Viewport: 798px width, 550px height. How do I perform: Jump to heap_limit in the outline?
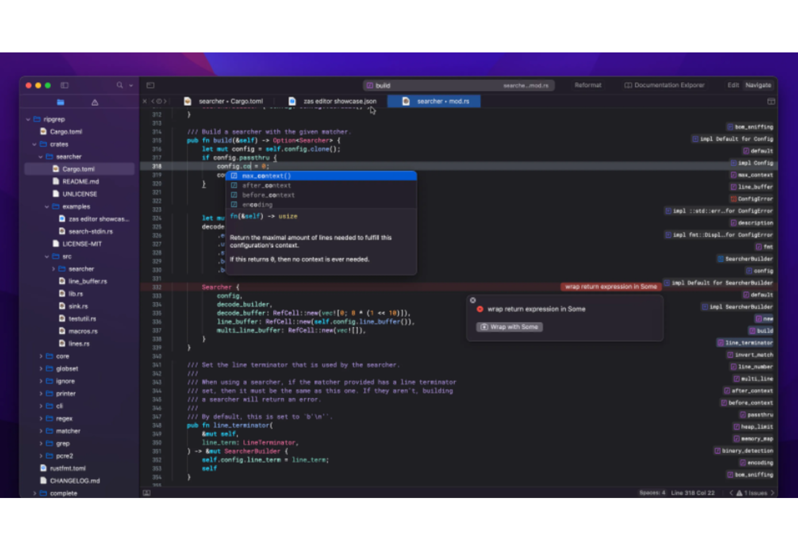coord(753,427)
